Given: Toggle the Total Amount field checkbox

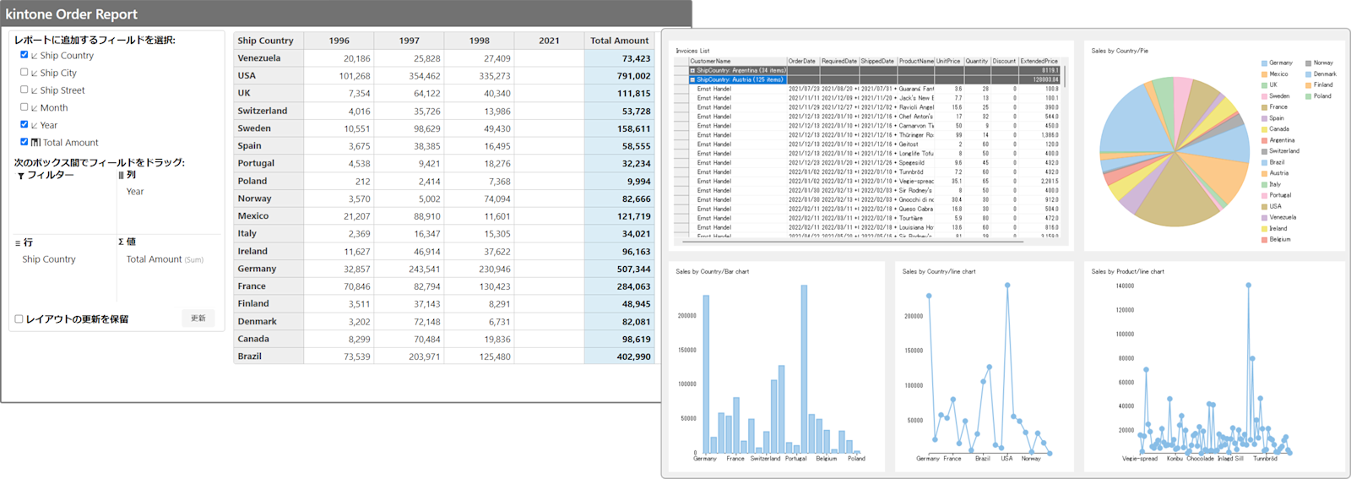Looking at the screenshot, I should (24, 142).
